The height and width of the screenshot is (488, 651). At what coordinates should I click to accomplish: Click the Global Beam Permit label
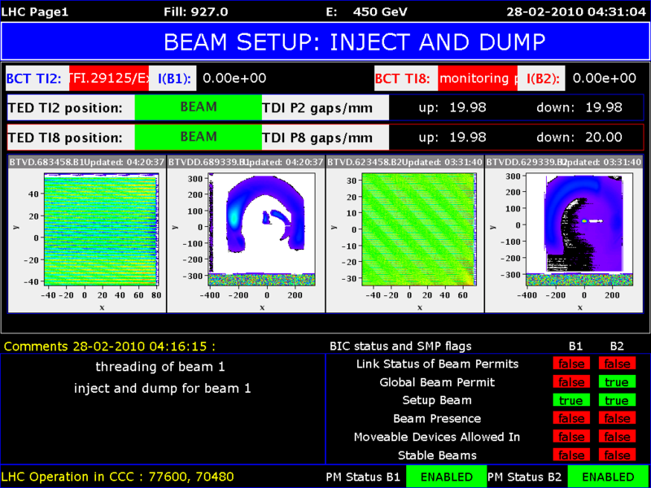click(437, 382)
